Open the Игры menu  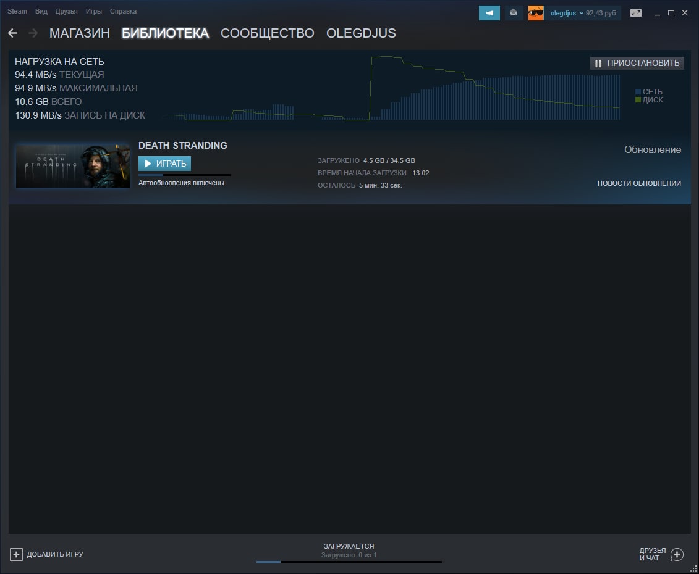tap(93, 11)
